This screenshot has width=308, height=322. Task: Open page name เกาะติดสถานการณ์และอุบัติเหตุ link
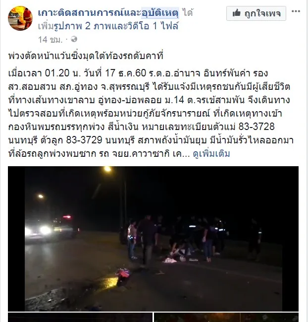tap(108, 13)
